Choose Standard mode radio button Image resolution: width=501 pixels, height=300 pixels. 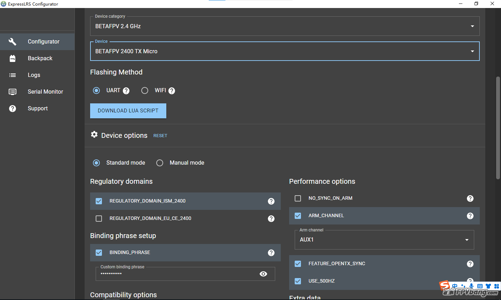96,163
